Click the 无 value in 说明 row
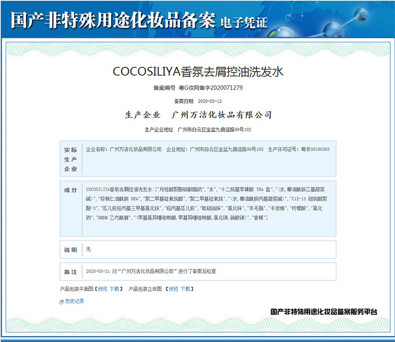 coord(88,249)
